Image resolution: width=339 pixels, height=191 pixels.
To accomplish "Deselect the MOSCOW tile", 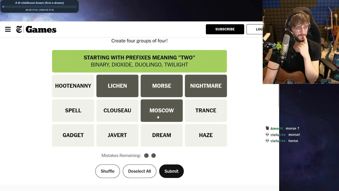I will point(162,111).
